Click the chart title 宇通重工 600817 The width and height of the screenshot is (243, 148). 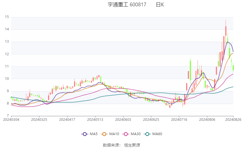(x=127, y=5)
